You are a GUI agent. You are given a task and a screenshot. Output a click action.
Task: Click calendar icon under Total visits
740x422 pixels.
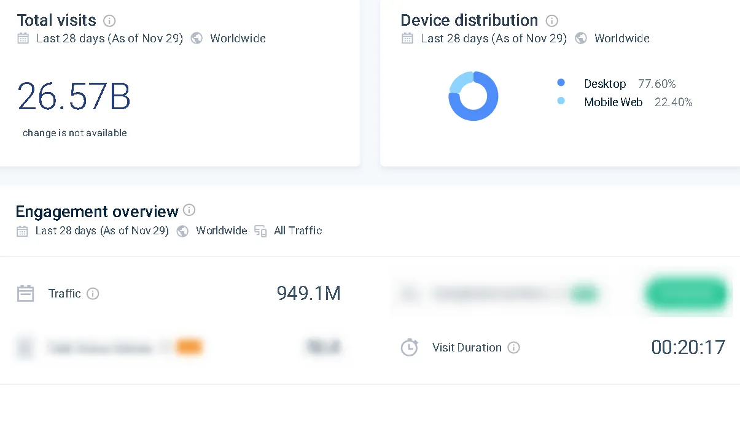(x=23, y=38)
